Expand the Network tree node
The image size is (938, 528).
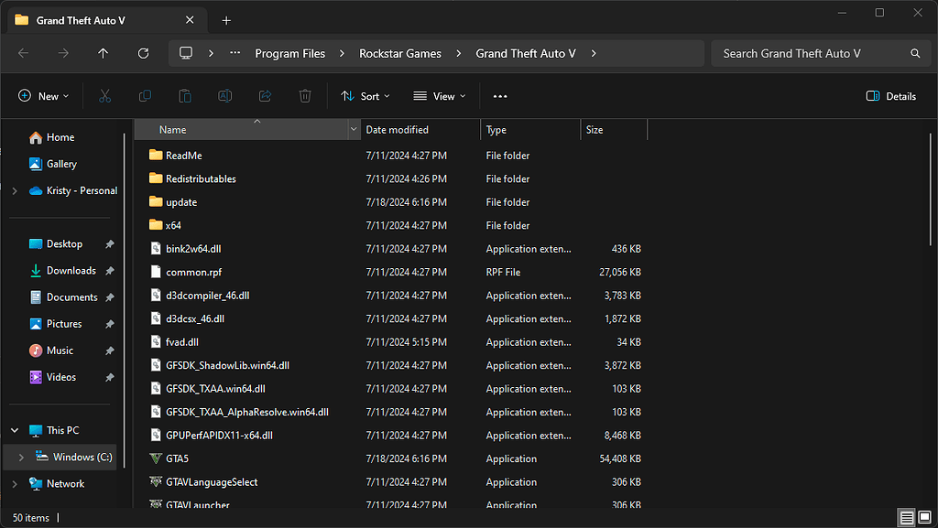(15, 484)
